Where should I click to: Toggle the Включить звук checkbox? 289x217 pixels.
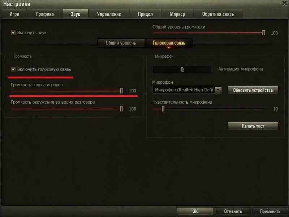[13, 33]
